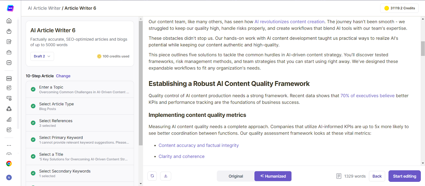Go to AI Article Writer breadcrumb
The height and width of the screenshot is (186, 425).
tap(44, 8)
